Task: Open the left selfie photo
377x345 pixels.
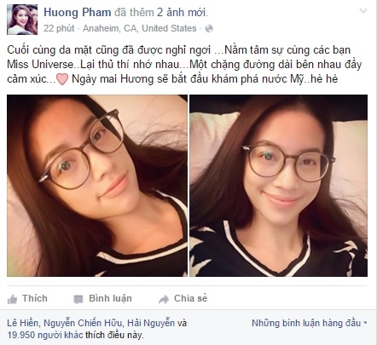Action: click(97, 186)
